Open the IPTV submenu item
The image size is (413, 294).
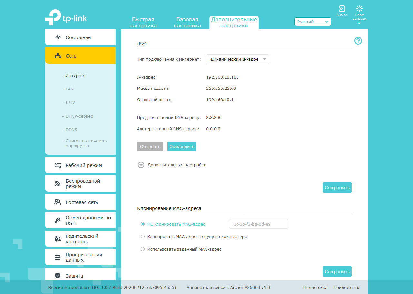click(70, 102)
